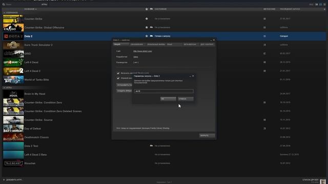Click the Day of Defeat thumbnail

[13, 129]
